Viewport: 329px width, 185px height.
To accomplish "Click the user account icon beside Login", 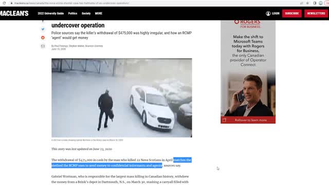I will [268, 13].
